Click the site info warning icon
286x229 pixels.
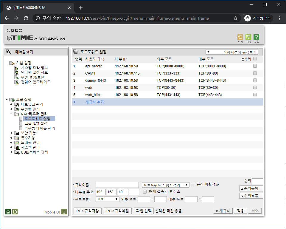pyautogui.click(x=38, y=18)
